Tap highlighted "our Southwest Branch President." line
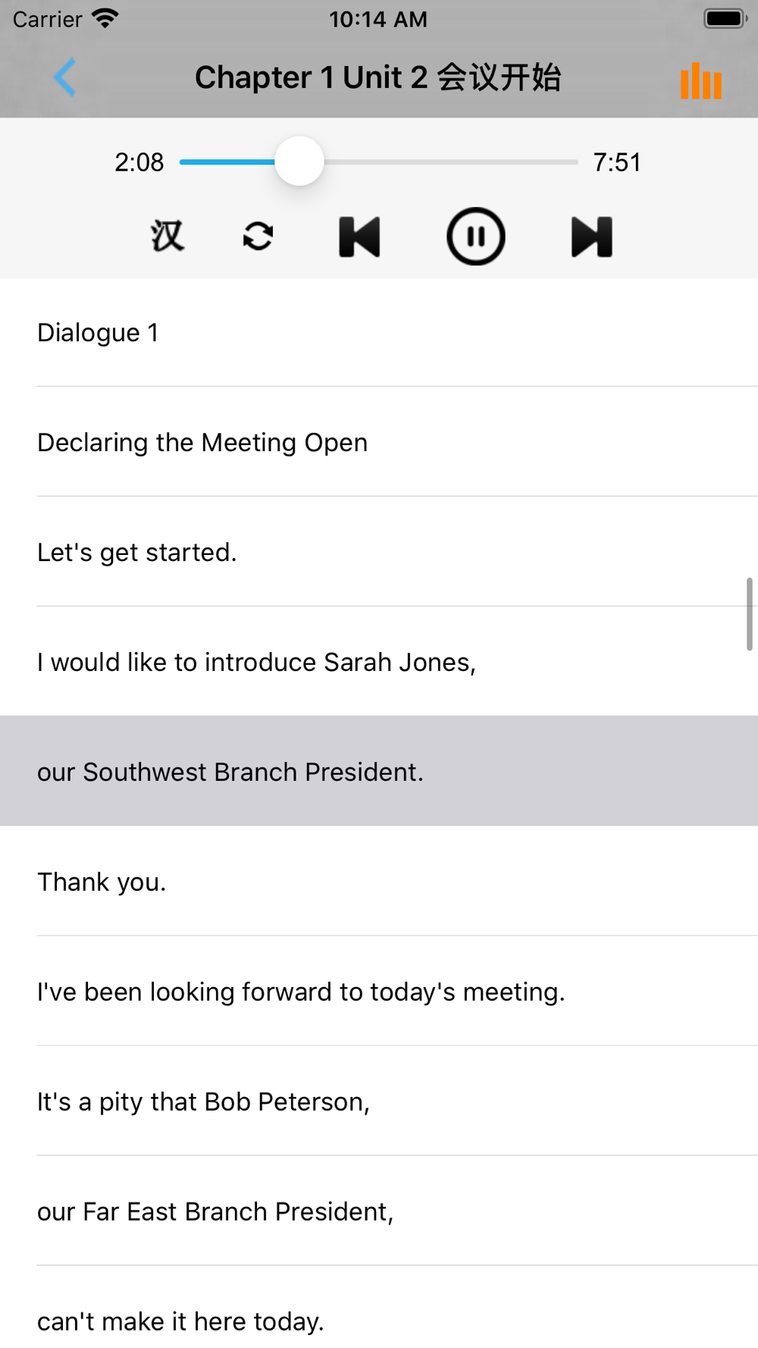The height and width of the screenshot is (1348, 758). pos(230,772)
